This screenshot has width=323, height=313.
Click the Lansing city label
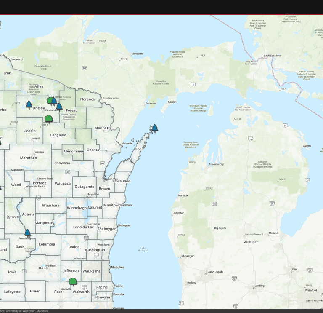click(259, 286)
